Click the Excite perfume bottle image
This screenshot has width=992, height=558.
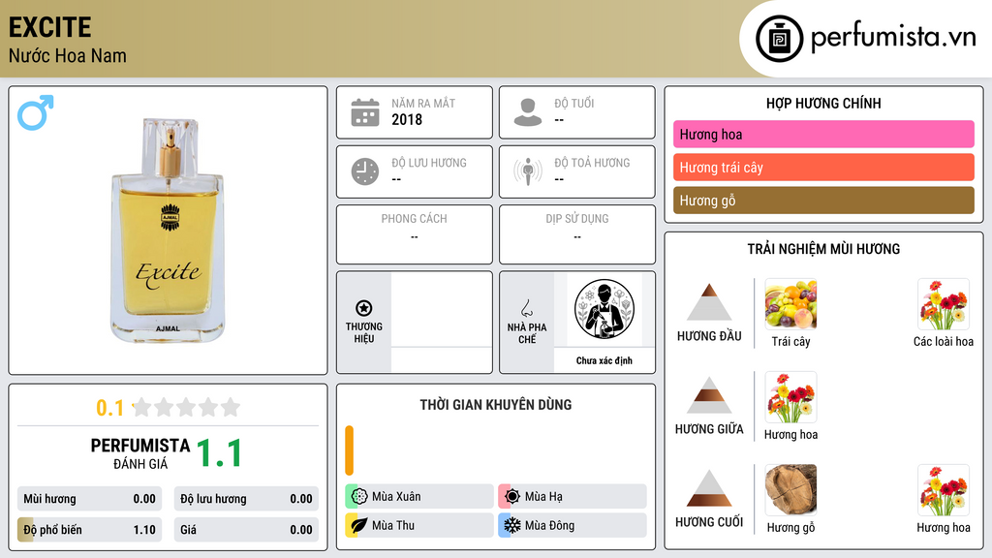click(168, 231)
